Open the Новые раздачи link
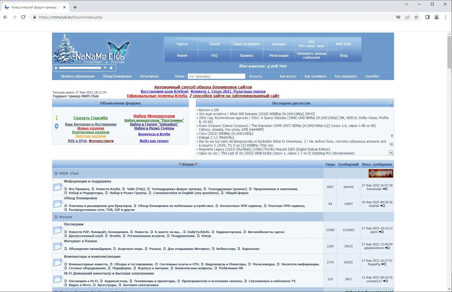Screen dimensions: 452x292 click(91, 128)
